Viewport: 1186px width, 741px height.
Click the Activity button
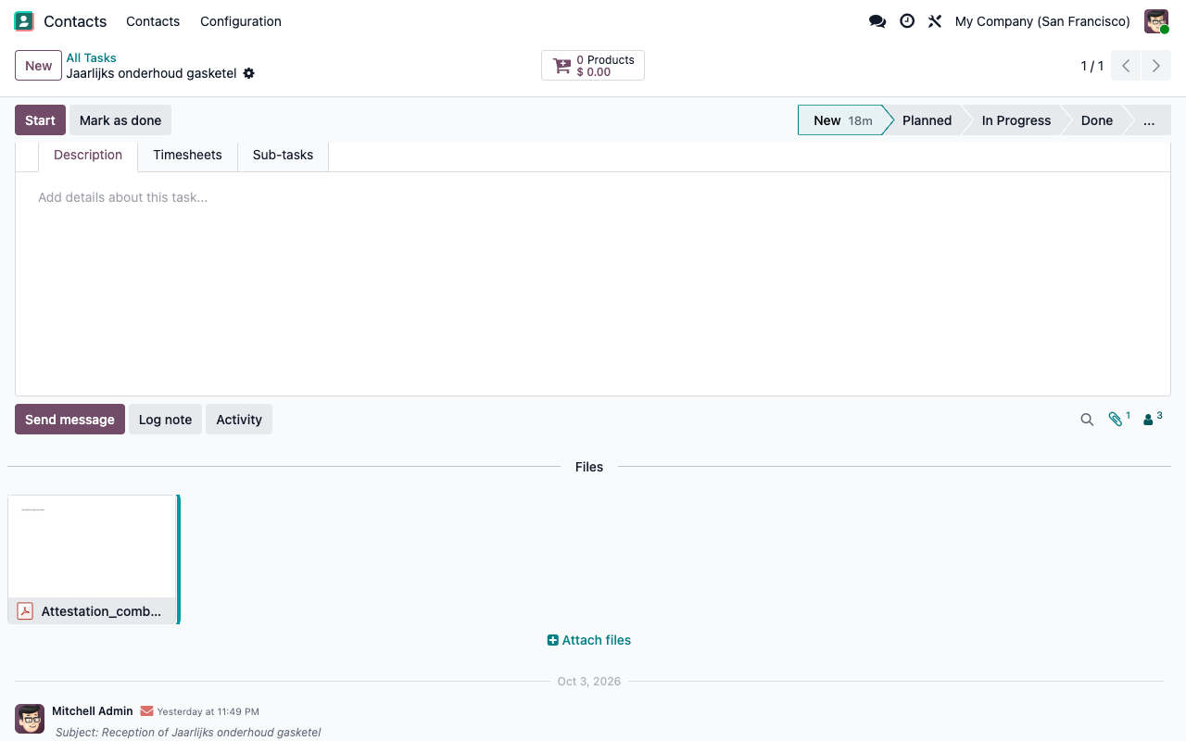click(239, 420)
